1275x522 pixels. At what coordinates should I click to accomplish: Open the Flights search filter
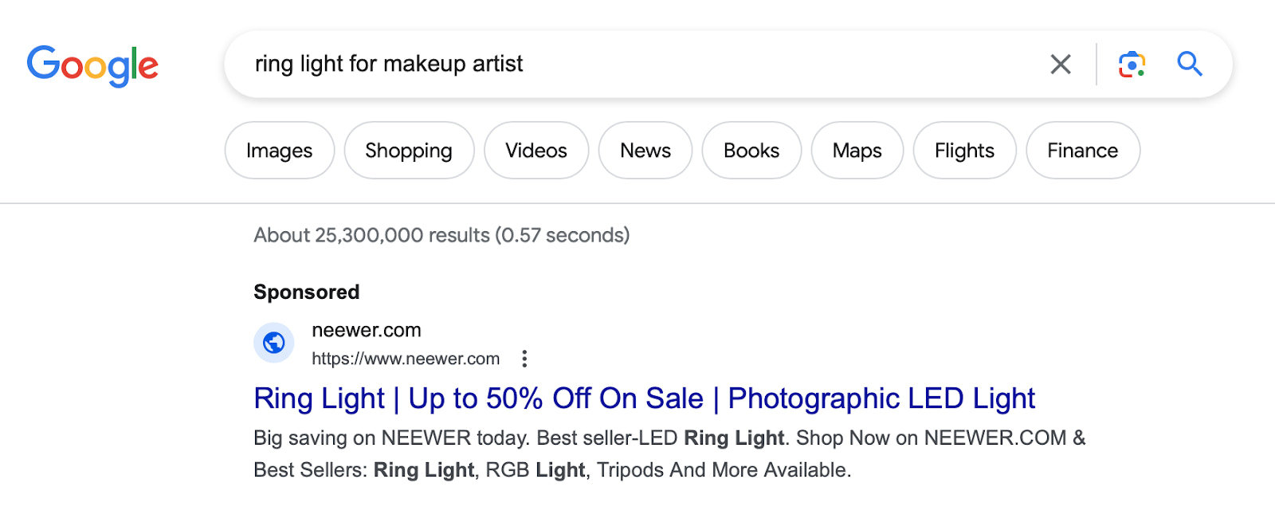[x=964, y=150]
